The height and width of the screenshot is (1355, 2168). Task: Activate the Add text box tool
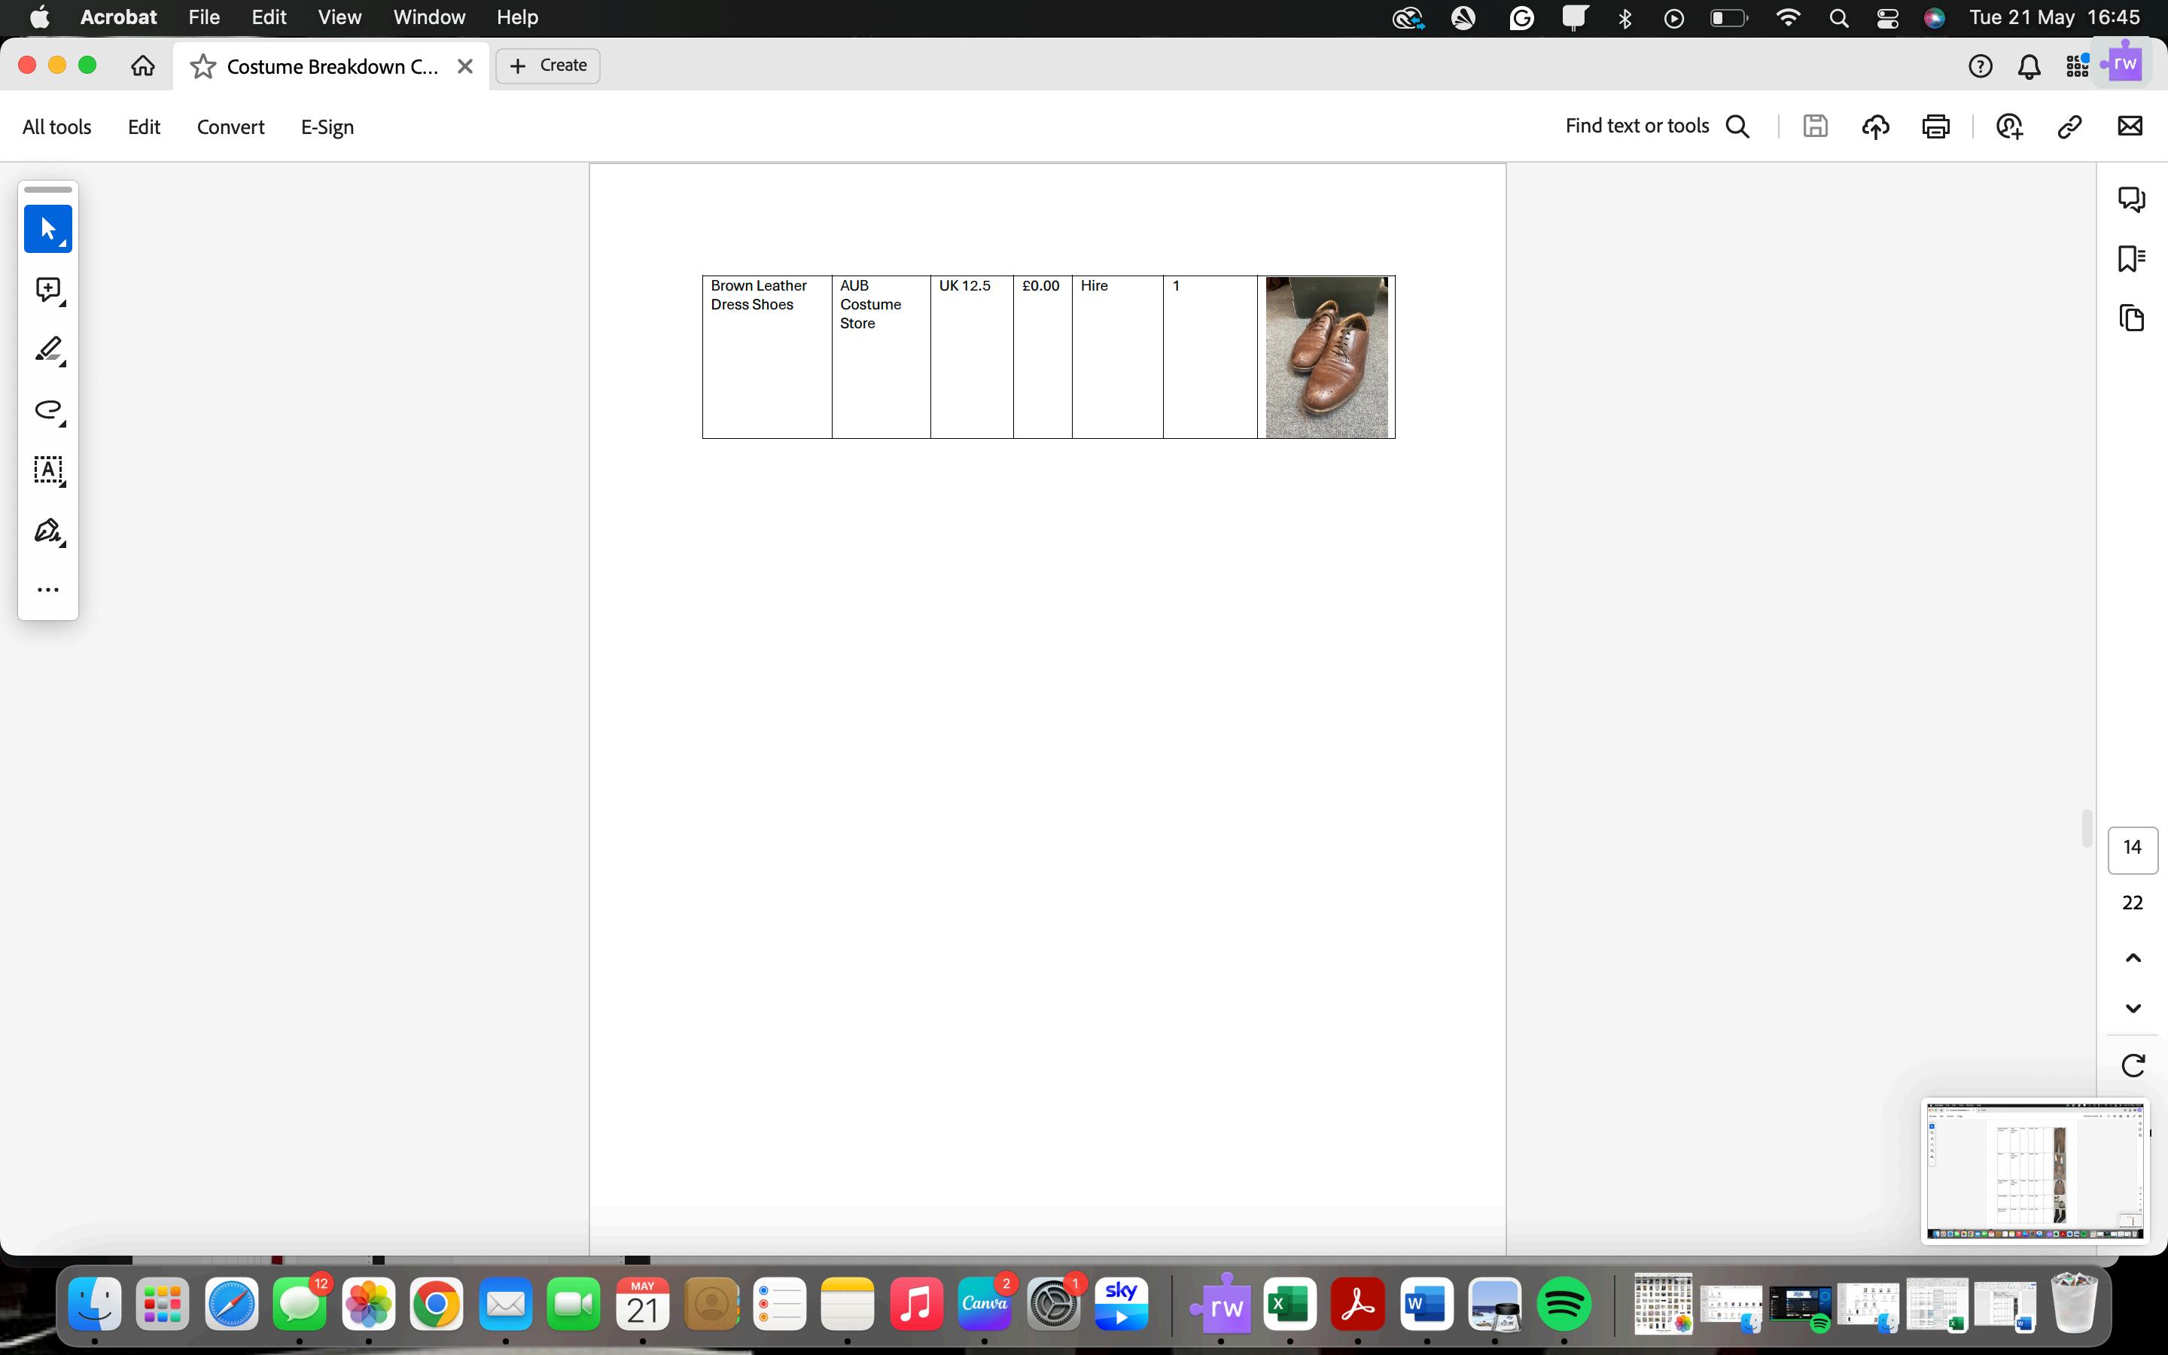47,470
